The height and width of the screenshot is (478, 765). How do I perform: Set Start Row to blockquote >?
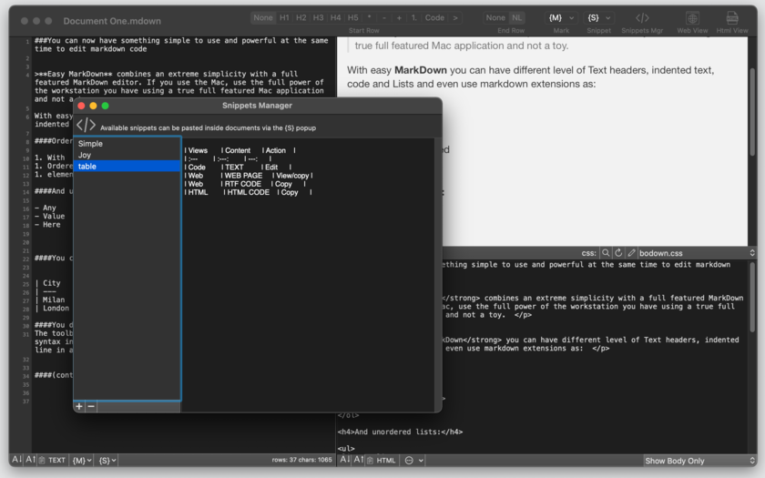coord(455,17)
